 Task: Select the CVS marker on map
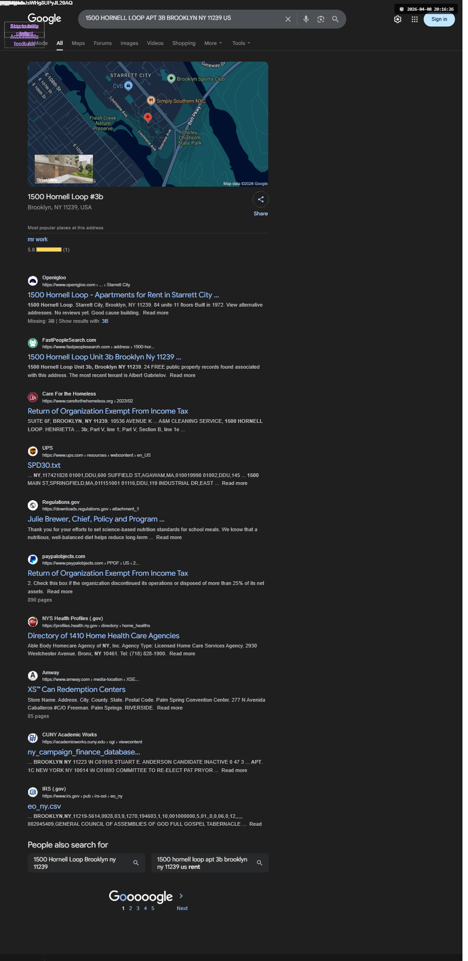coord(129,85)
